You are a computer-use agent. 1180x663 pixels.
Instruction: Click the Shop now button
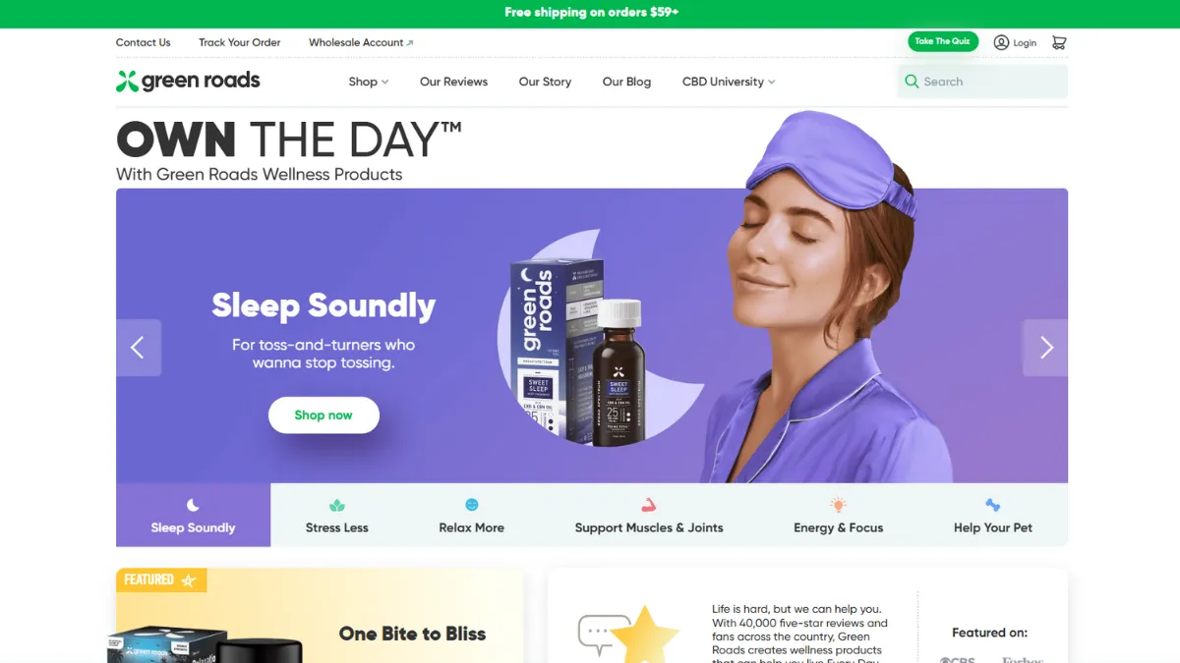pyautogui.click(x=324, y=415)
